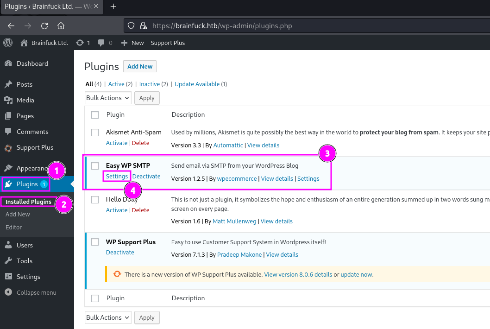This screenshot has width=490, height=329.
Task: Go to browser home icon
Action: click(x=61, y=25)
